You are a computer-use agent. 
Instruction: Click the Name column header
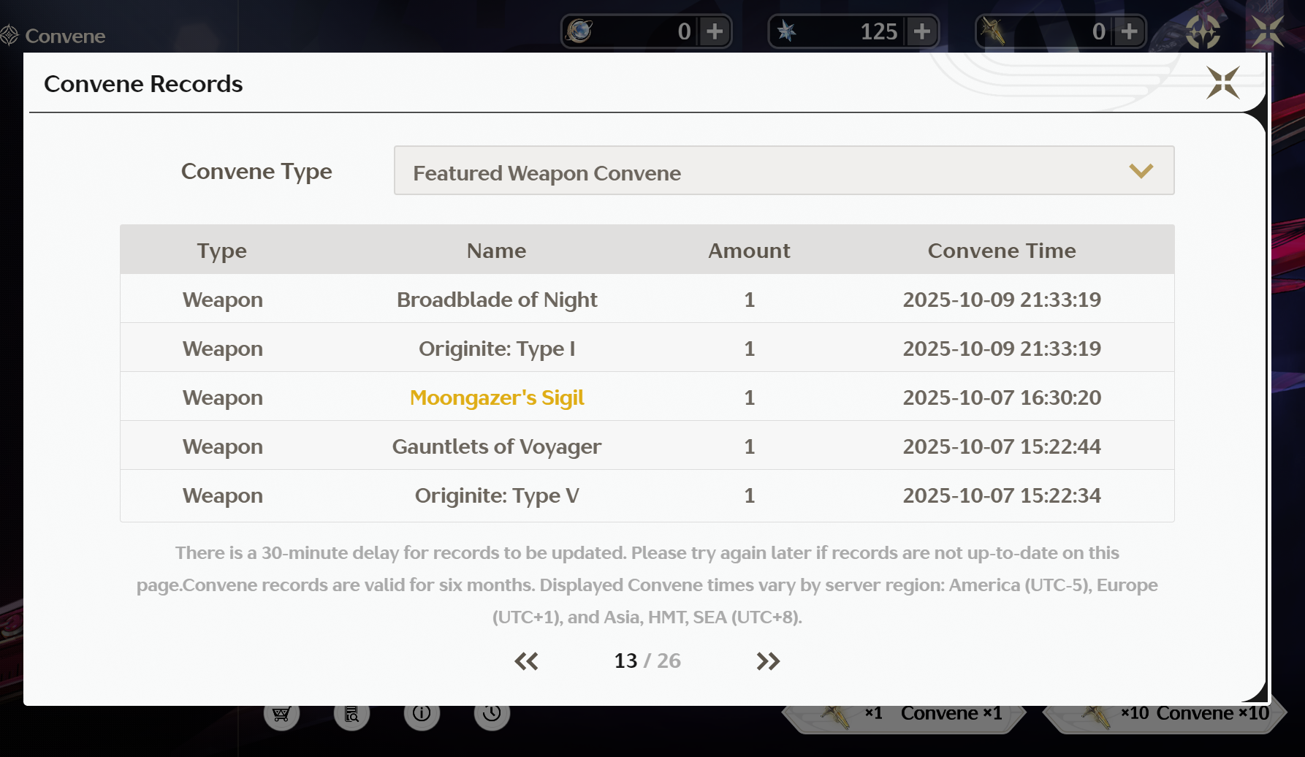pos(496,251)
